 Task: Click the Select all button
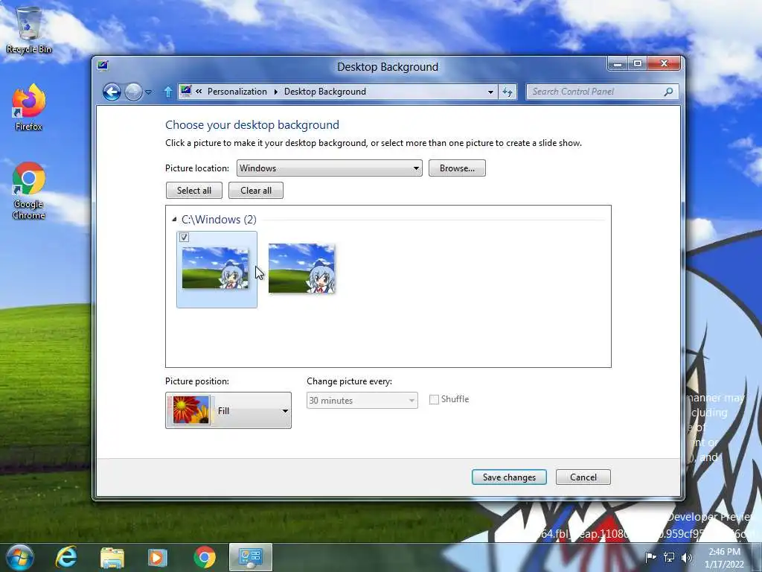(x=194, y=190)
